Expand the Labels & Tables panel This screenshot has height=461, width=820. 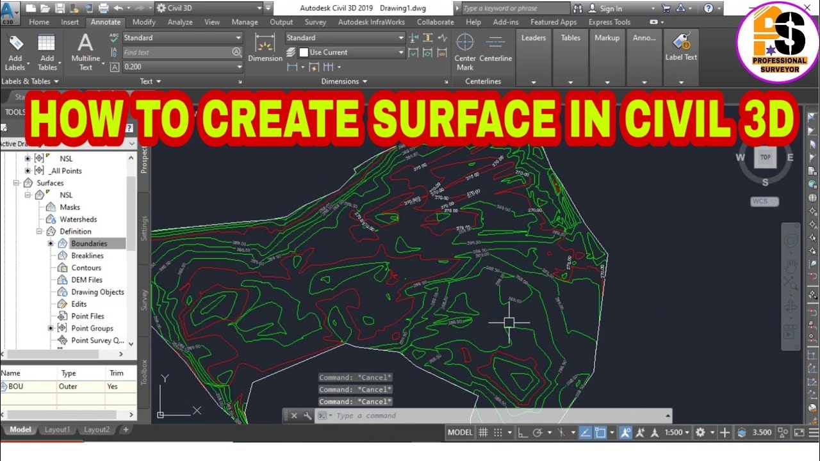[30, 81]
